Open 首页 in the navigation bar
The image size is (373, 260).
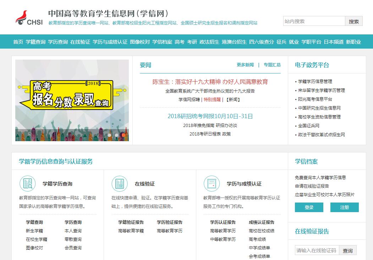[18, 42]
